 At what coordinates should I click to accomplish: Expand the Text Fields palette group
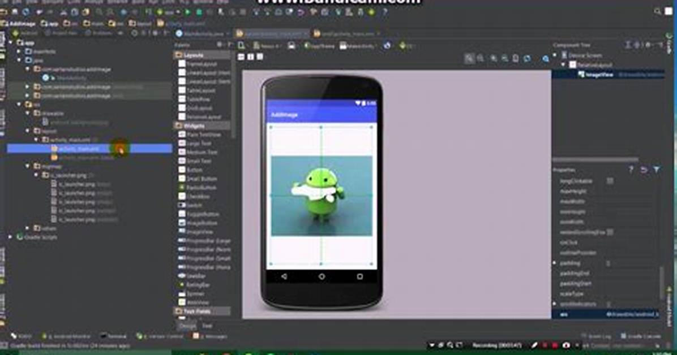click(202, 311)
